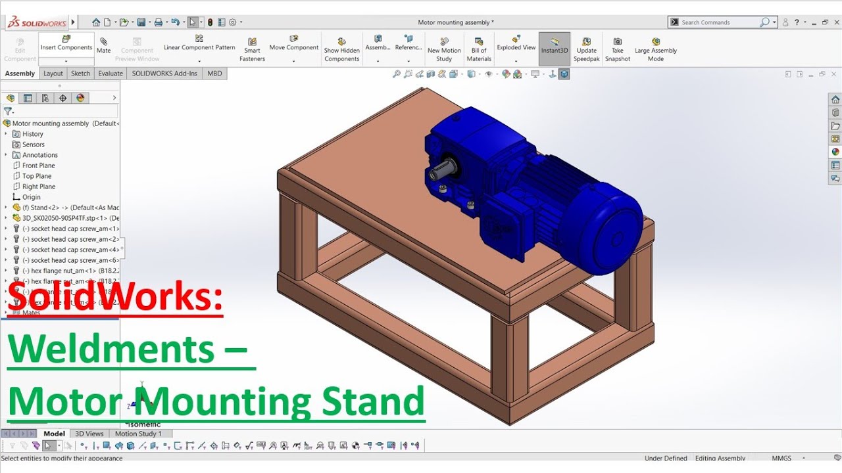The image size is (842, 473).
Task: Open a file using the Open folder icon
Action: point(124,22)
